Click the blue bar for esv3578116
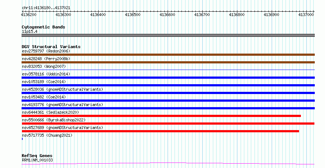 click(x=168, y=78)
